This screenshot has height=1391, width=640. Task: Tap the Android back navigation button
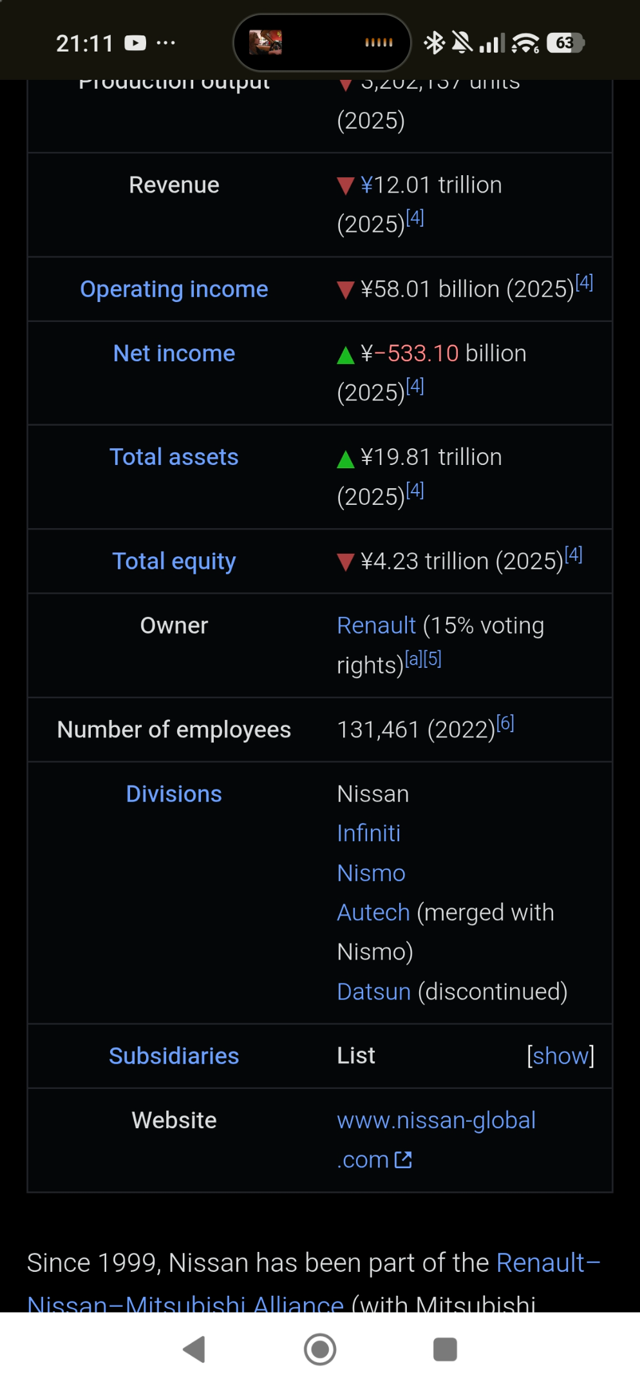point(194,1349)
